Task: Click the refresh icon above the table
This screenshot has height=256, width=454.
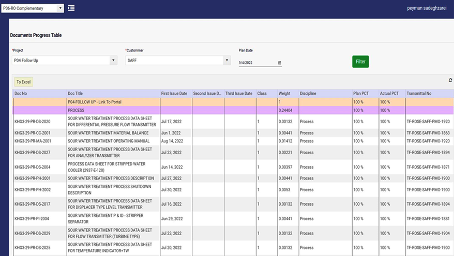Action: (450, 80)
